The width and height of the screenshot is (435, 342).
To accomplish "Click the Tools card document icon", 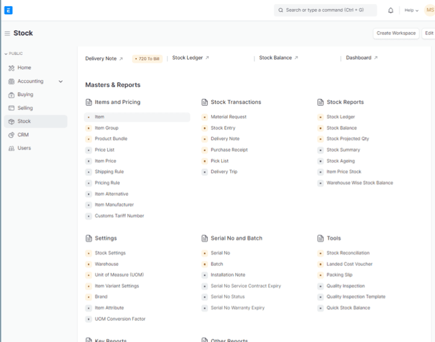I will click(321, 238).
